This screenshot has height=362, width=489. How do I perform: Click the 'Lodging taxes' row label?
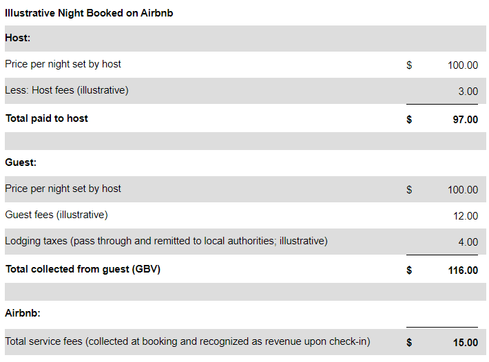[166, 241]
